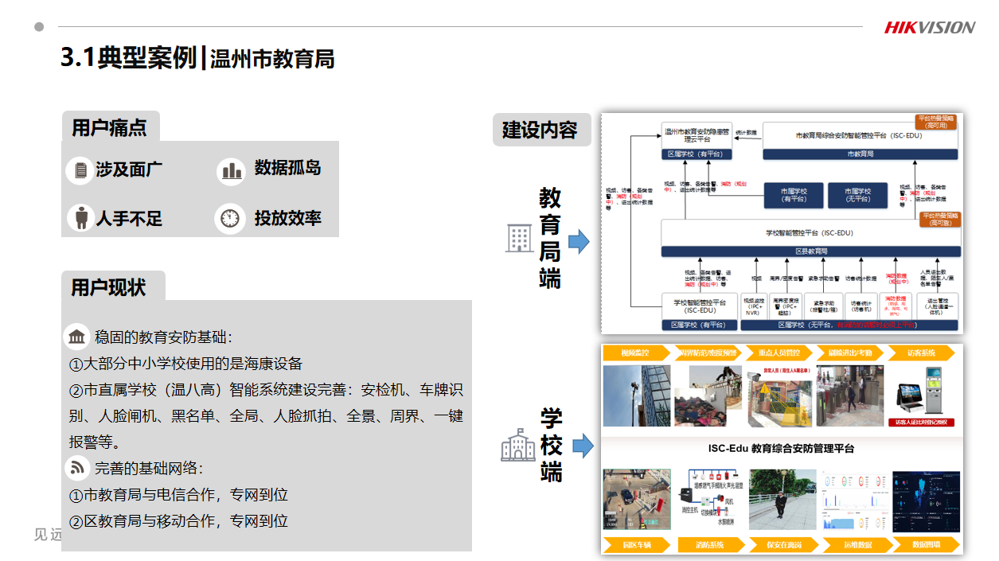This screenshot has width=999, height=561.
Task: Click the orange 运维数据 banner
Action: tap(857, 545)
